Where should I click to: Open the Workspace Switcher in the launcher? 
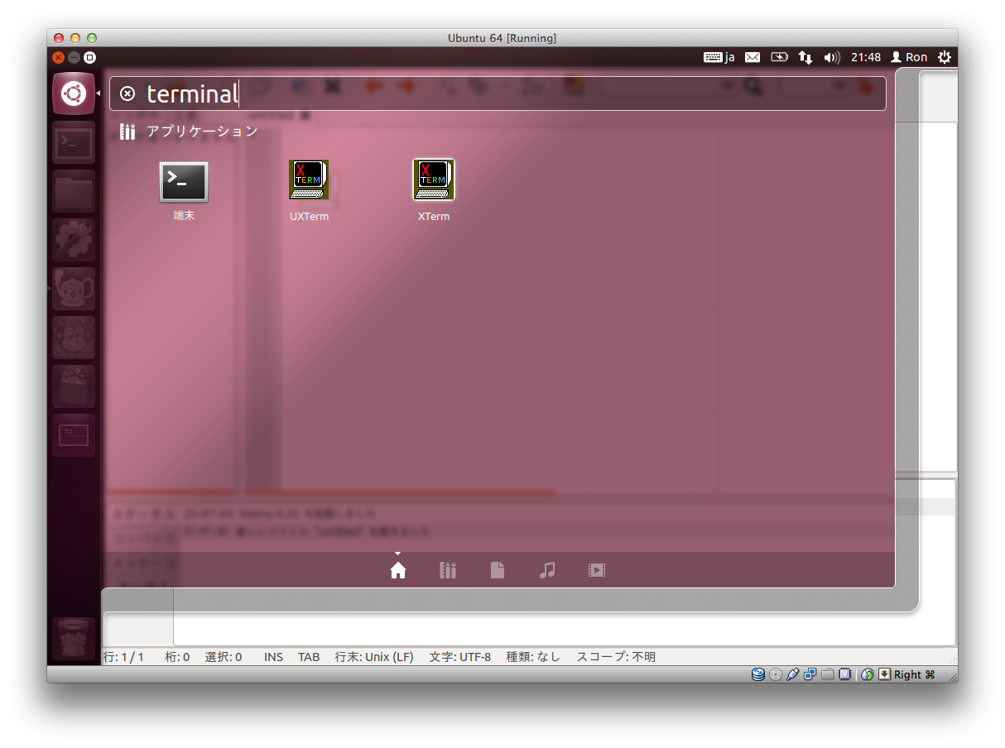coord(74,435)
